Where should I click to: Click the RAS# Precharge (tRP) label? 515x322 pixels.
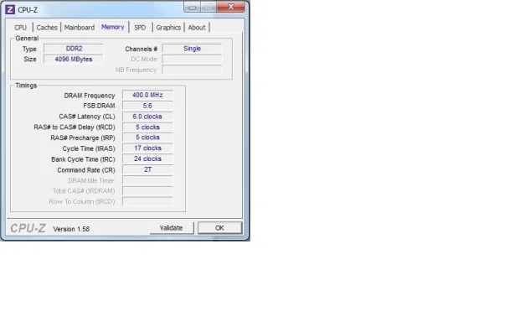(83, 138)
